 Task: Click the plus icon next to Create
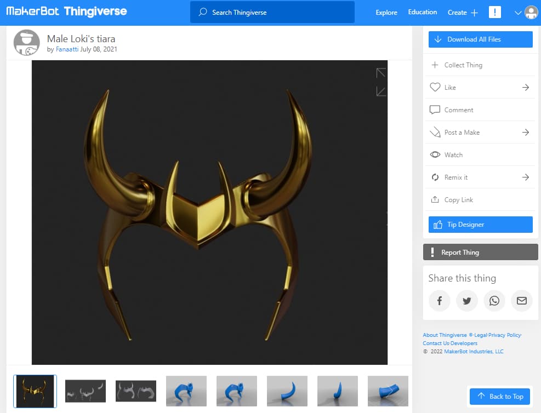pyautogui.click(x=475, y=13)
